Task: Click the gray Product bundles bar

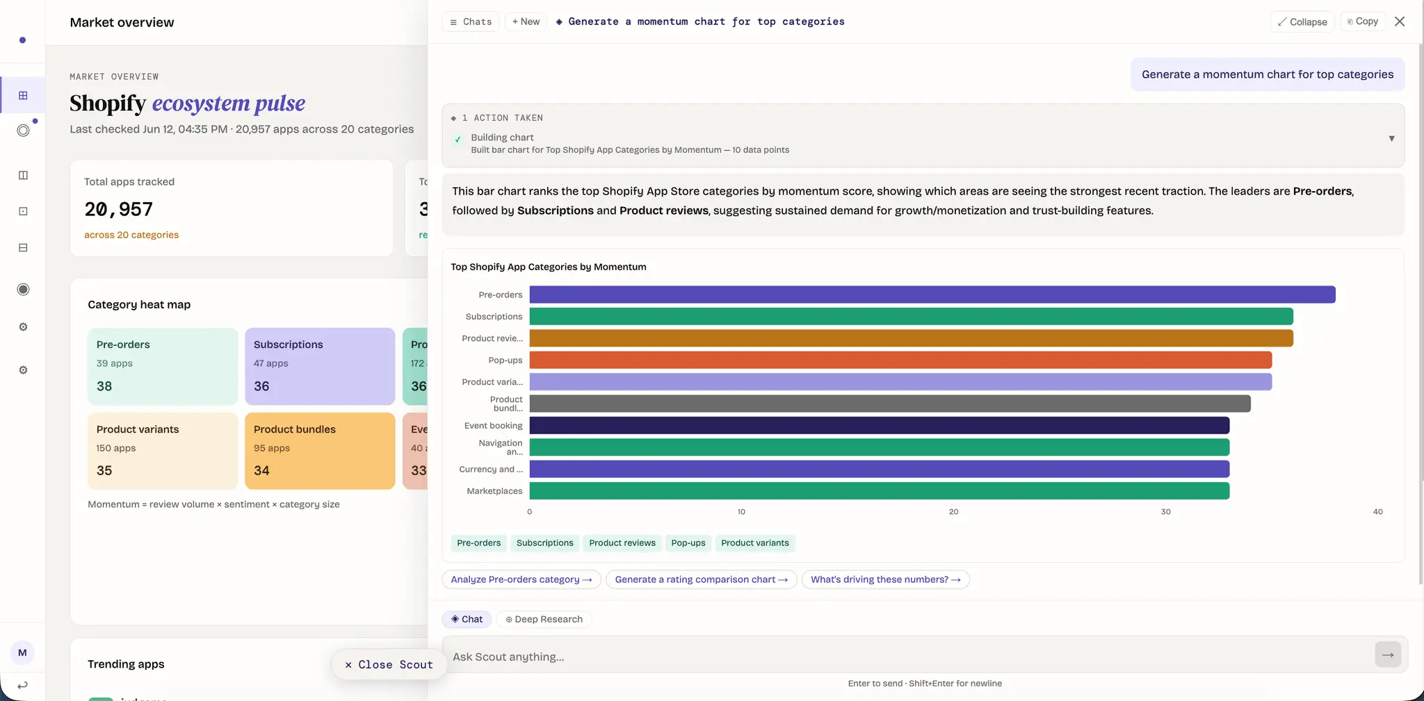Action: pos(890,404)
